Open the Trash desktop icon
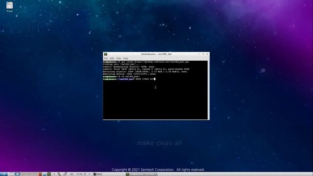 [9, 7]
